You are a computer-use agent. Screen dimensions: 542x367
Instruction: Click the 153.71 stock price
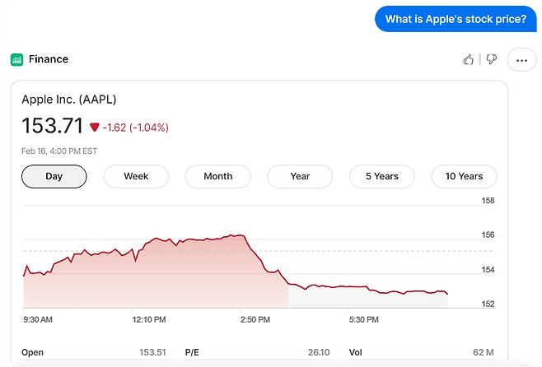pyautogui.click(x=53, y=126)
